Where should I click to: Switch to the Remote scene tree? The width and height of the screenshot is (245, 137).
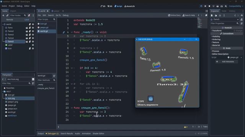pyautogui.click(x=10, y=20)
